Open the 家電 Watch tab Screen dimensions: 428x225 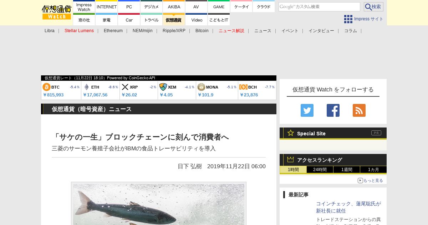[107, 20]
